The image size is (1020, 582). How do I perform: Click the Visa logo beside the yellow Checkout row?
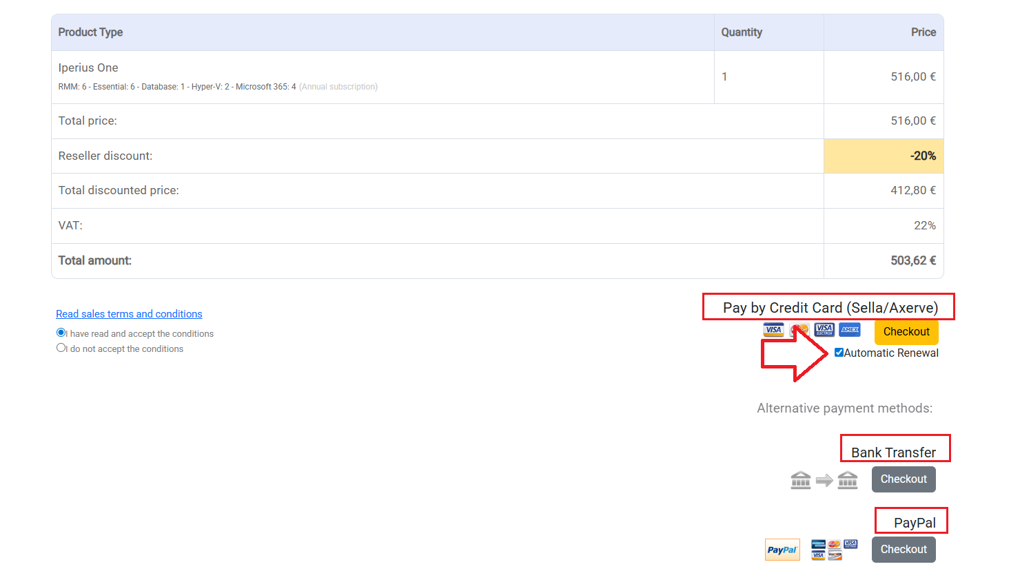(773, 330)
